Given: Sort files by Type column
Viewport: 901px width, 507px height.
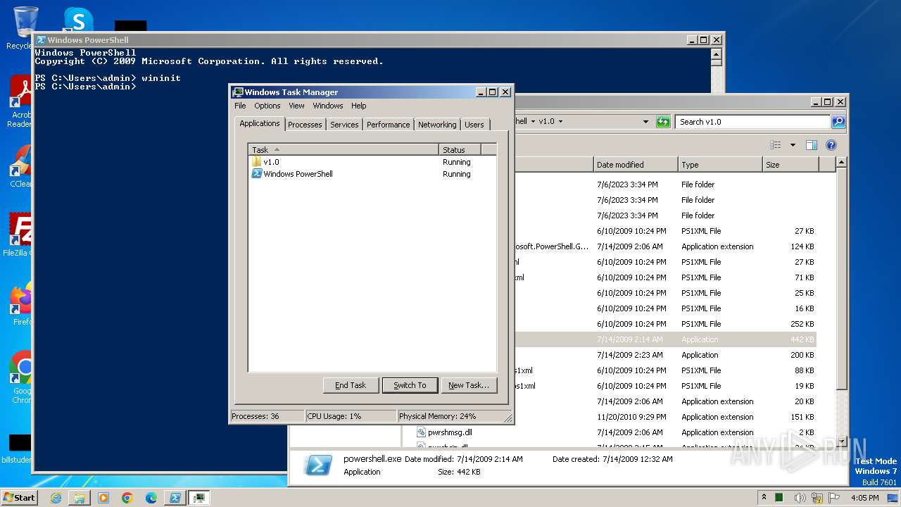Looking at the screenshot, I should [720, 165].
